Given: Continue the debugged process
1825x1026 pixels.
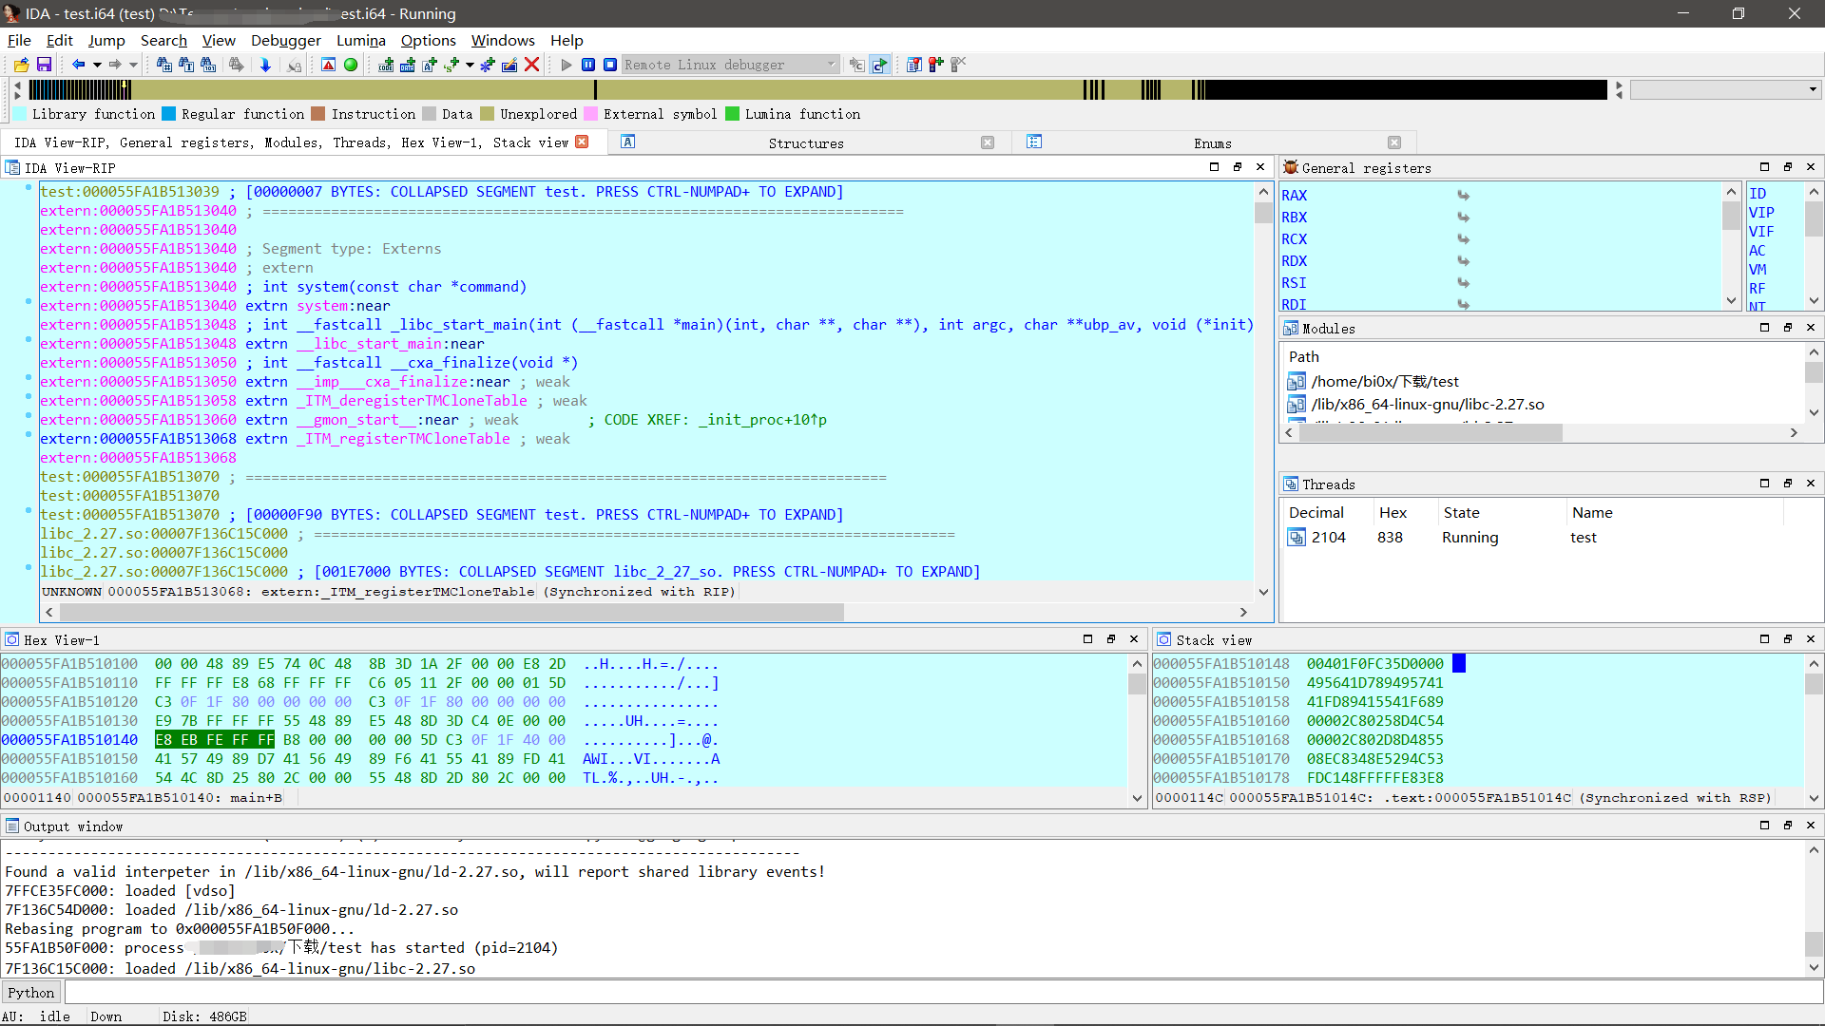Looking at the screenshot, I should (x=565, y=65).
